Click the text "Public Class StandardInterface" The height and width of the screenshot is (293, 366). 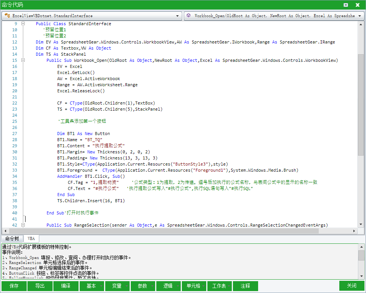74,24
